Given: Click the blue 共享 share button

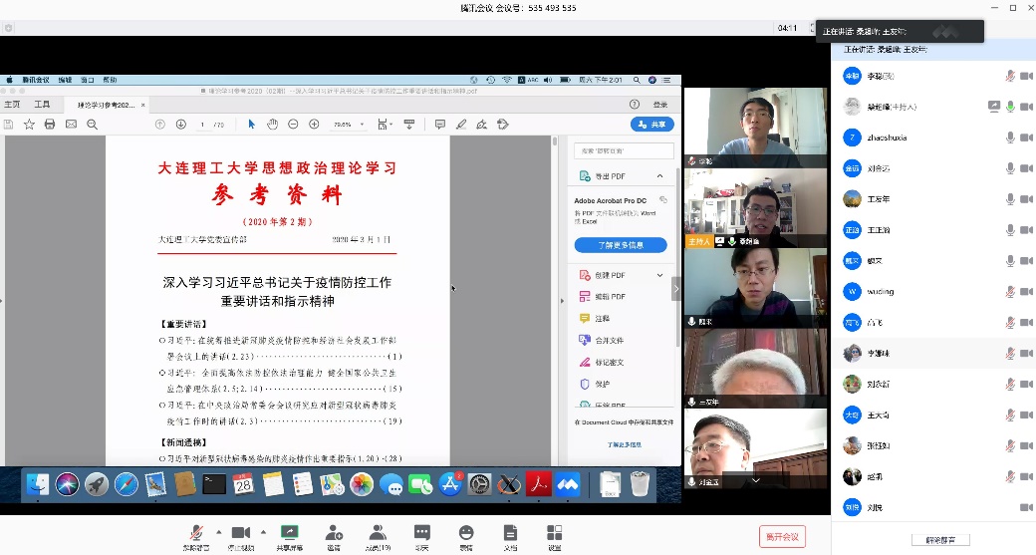Looking at the screenshot, I should coord(652,125).
